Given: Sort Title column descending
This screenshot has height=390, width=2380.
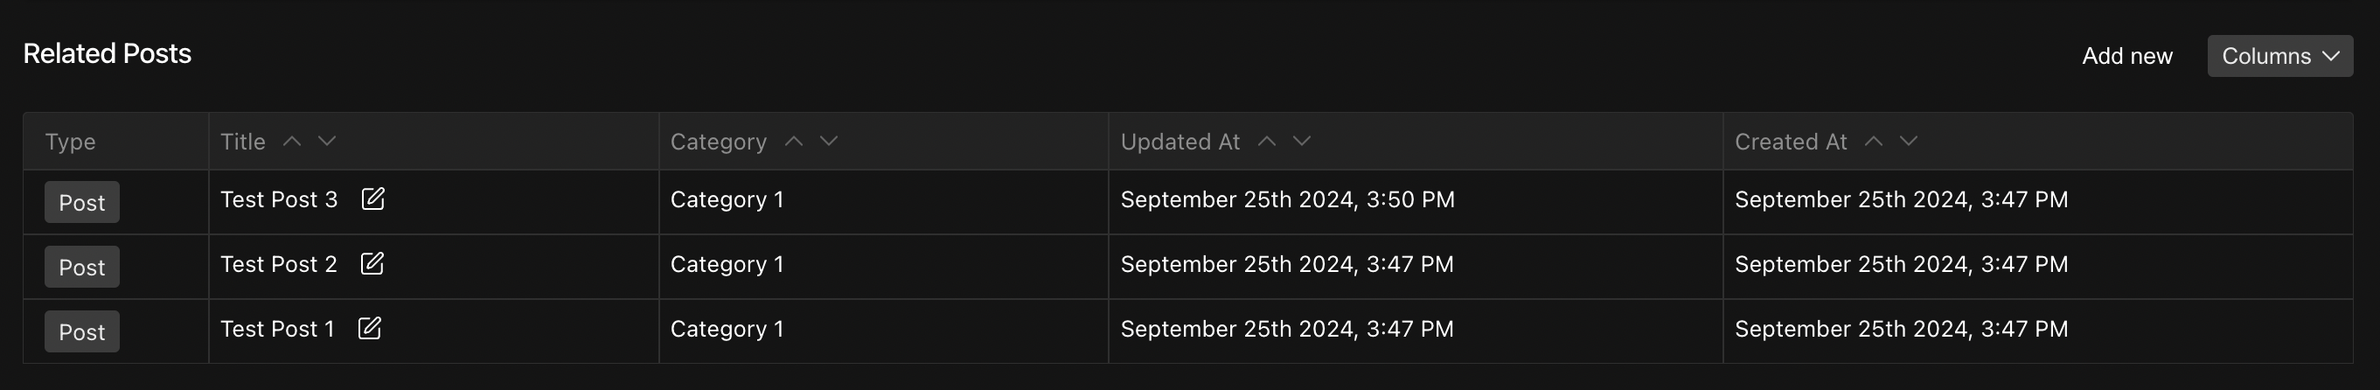Looking at the screenshot, I should point(327,141).
